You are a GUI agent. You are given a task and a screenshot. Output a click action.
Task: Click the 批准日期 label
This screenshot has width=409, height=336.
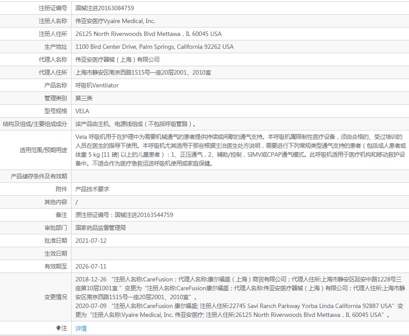pos(56,241)
